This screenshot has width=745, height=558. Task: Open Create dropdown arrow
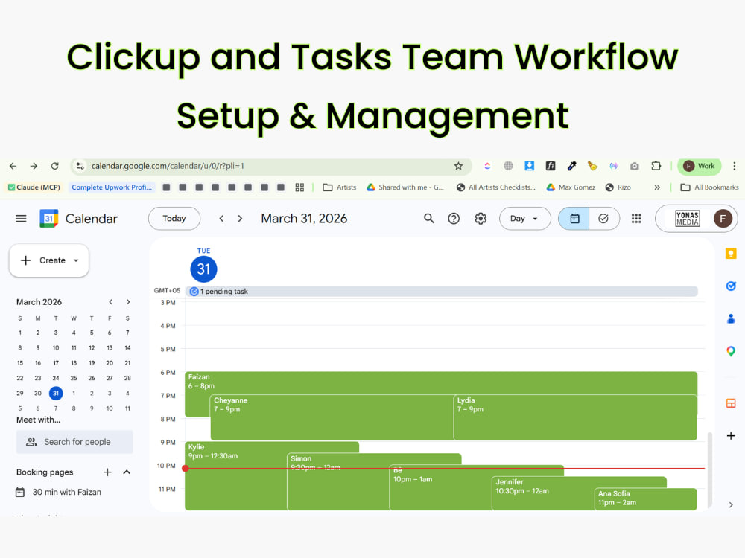pyautogui.click(x=76, y=260)
